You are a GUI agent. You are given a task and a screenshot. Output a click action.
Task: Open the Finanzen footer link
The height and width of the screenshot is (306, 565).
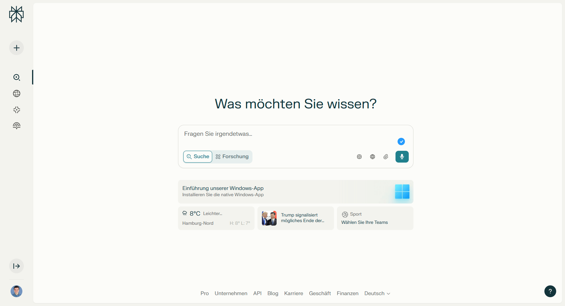coord(348,293)
